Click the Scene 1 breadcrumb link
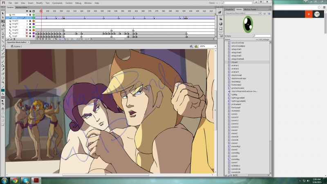The width and height of the screenshot is (327, 184). pyautogui.click(x=18, y=47)
